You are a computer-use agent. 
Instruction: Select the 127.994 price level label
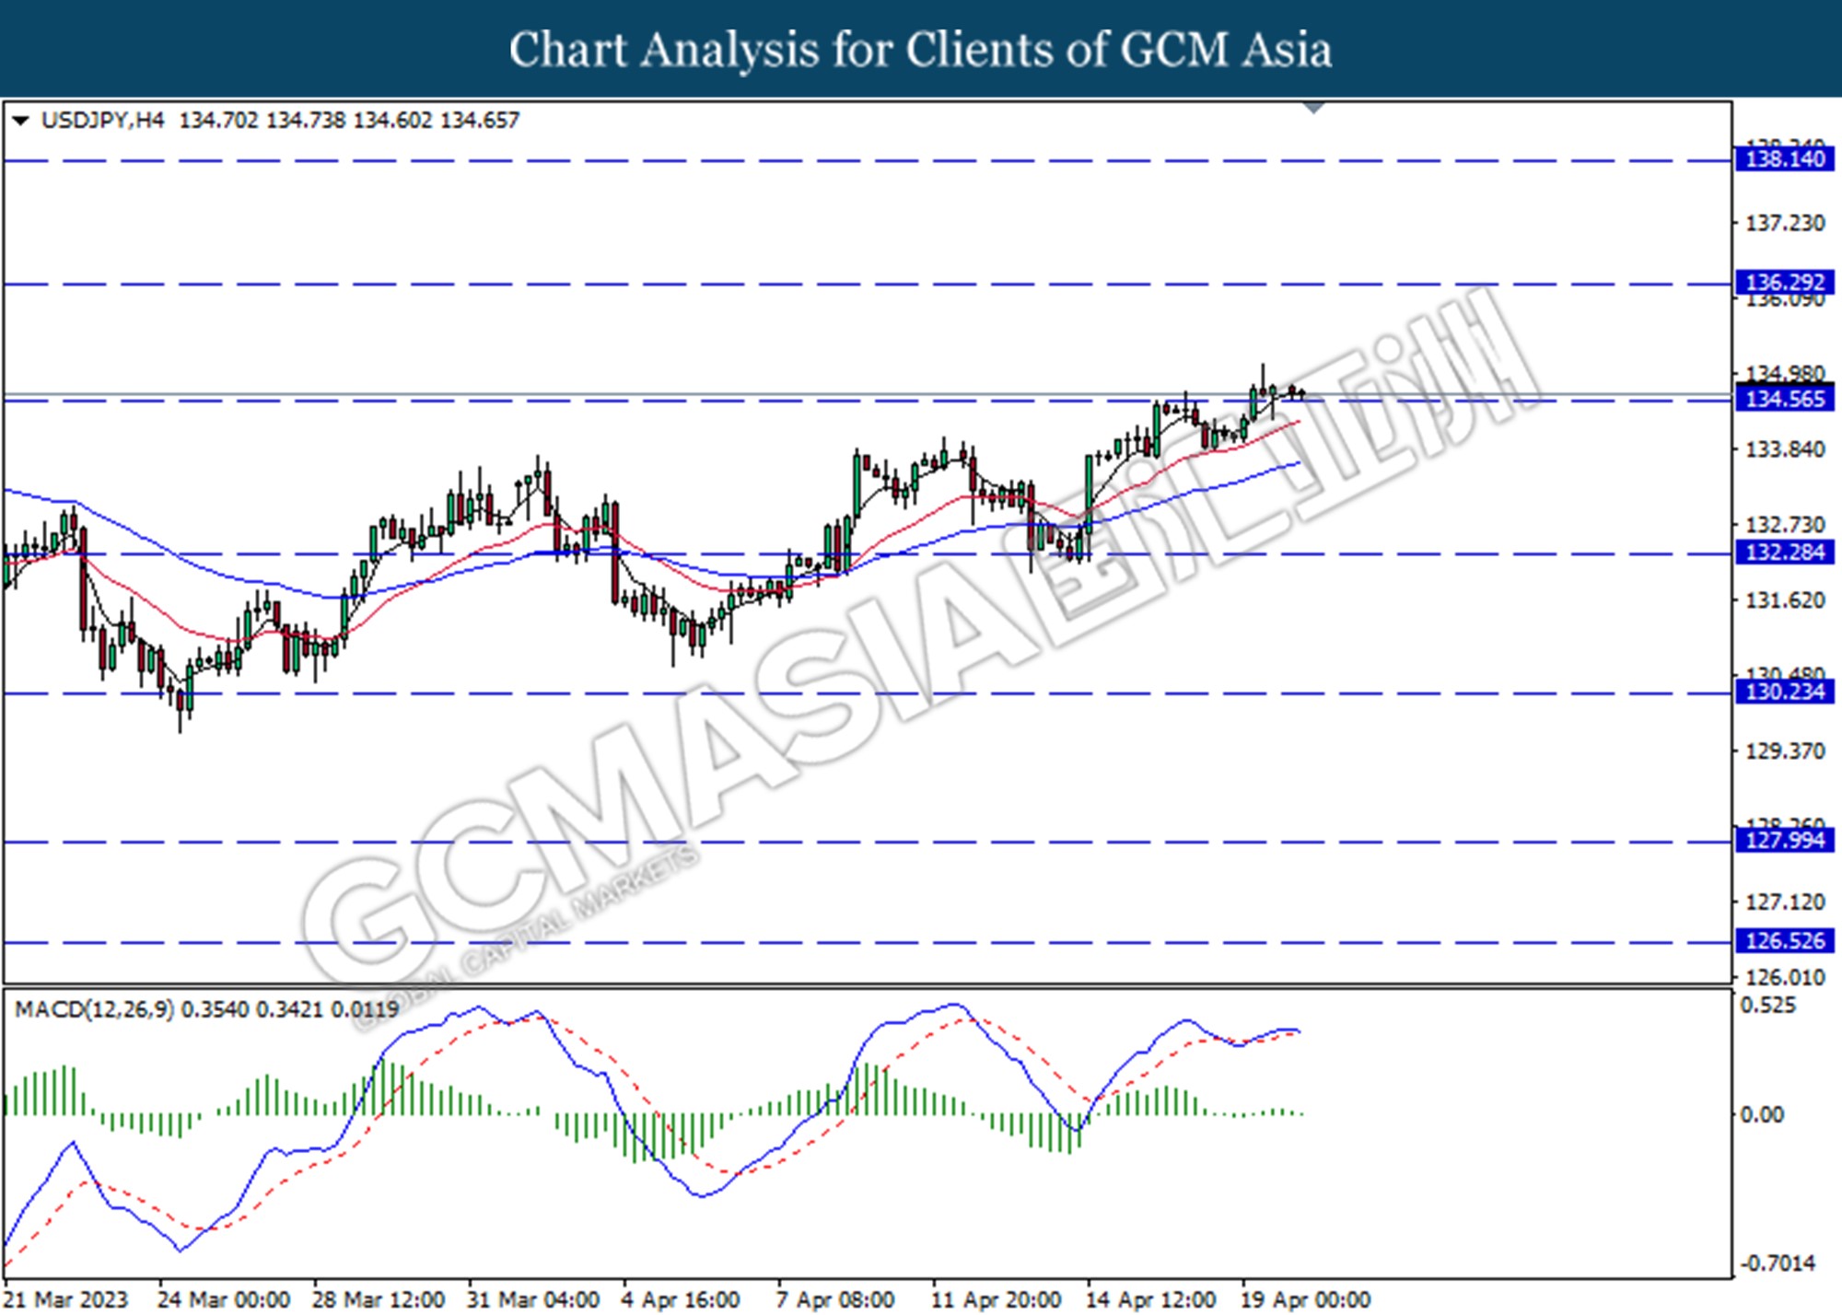tap(1785, 840)
